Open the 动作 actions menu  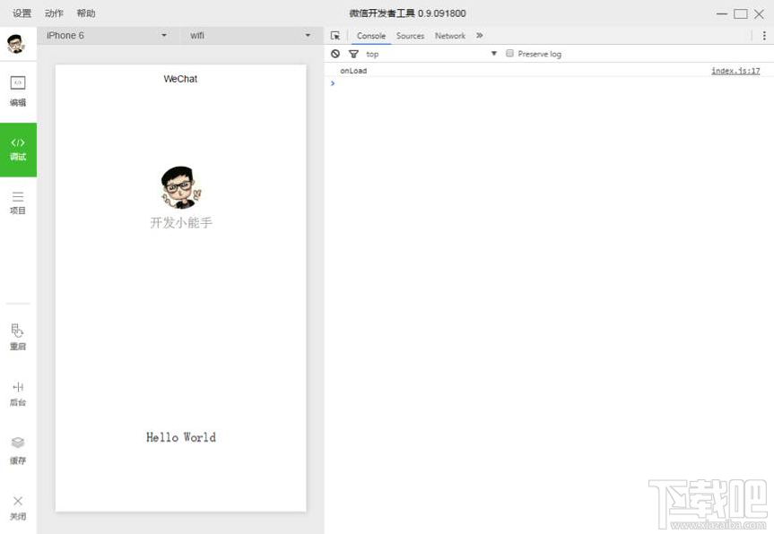click(x=54, y=13)
